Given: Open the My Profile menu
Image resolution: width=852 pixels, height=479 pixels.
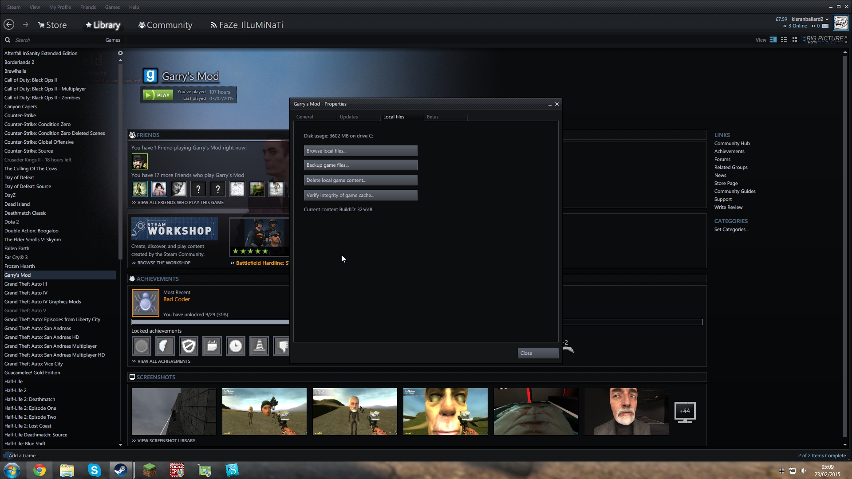Looking at the screenshot, I should pyautogui.click(x=60, y=7).
